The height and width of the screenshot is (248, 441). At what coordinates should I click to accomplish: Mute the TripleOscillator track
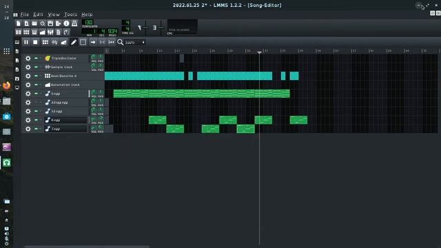(x=36, y=58)
